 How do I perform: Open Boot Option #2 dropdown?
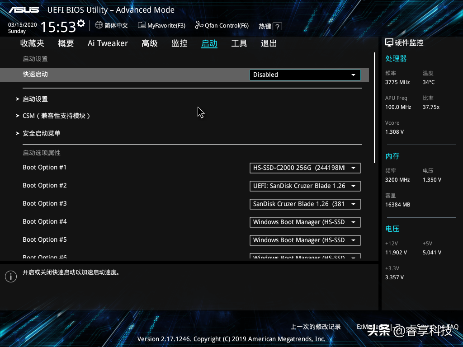click(x=305, y=186)
